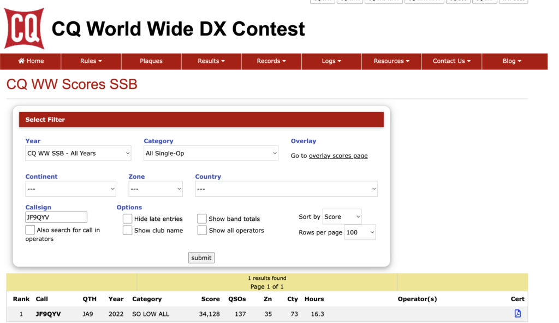Go to the Home menu item
Viewport: 559px width, 323px height.
(31, 61)
